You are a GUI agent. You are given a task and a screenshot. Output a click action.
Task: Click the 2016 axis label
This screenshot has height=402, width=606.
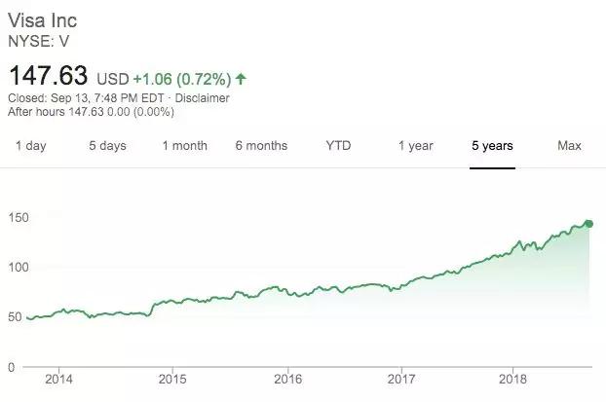tap(288, 379)
